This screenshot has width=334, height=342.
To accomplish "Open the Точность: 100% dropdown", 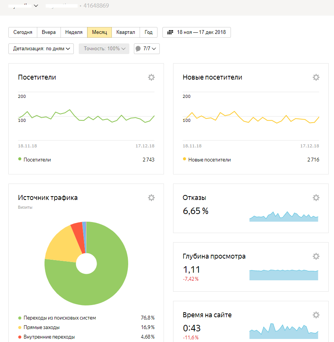I will click(104, 49).
